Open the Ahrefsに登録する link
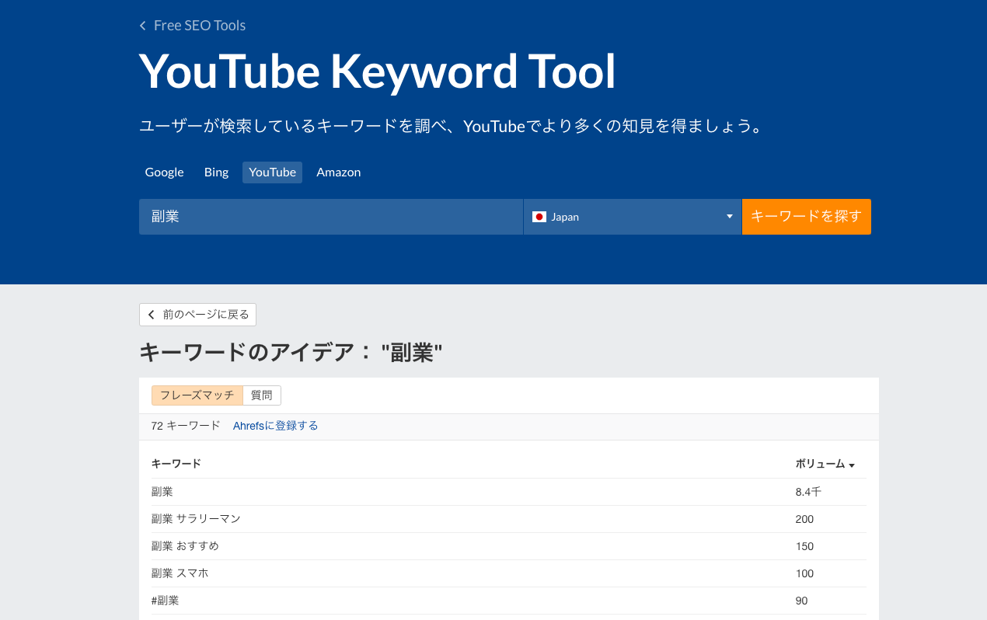The width and height of the screenshot is (987, 620). [x=275, y=426]
